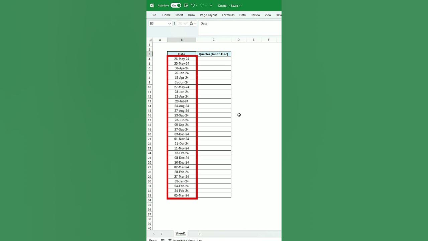Click the formula bar Enter checkmark icon
The width and height of the screenshot is (428, 241).
pyautogui.click(x=186, y=23)
